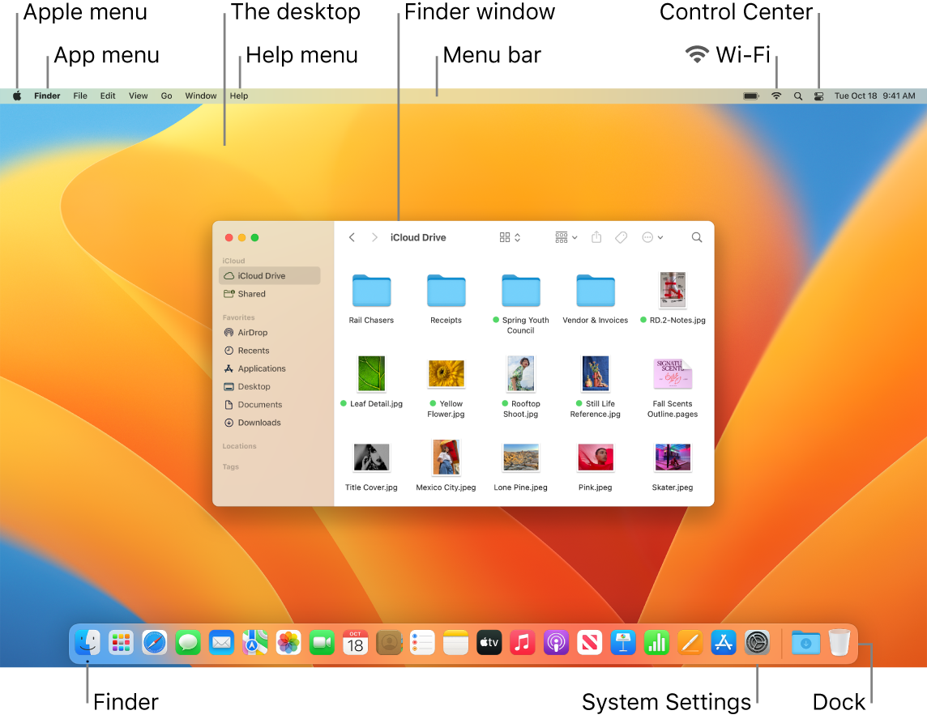This screenshot has width=927, height=719.
Task: Open the Podcasts app in the Dock
Action: click(x=555, y=642)
